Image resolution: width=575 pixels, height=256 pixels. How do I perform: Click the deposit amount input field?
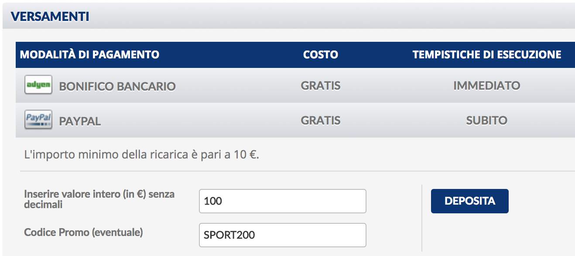tap(282, 201)
